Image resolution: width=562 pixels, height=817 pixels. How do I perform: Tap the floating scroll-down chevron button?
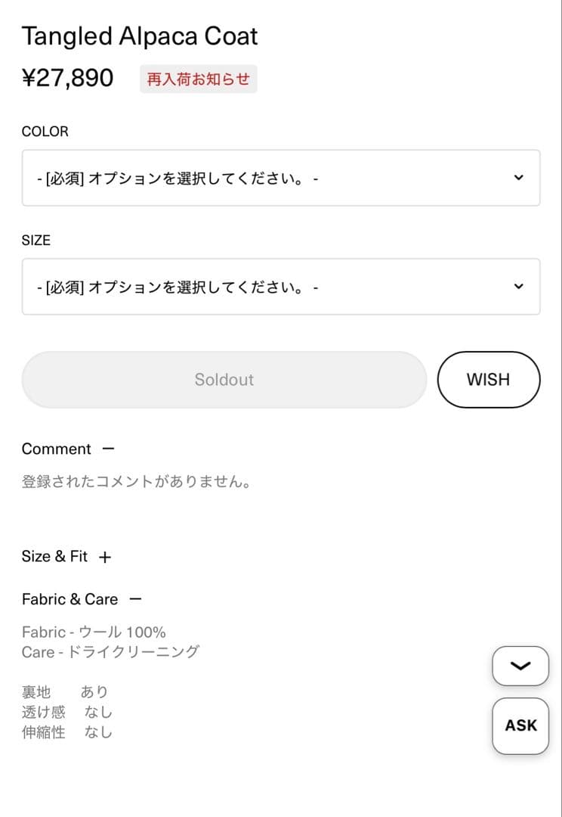pyautogui.click(x=520, y=666)
